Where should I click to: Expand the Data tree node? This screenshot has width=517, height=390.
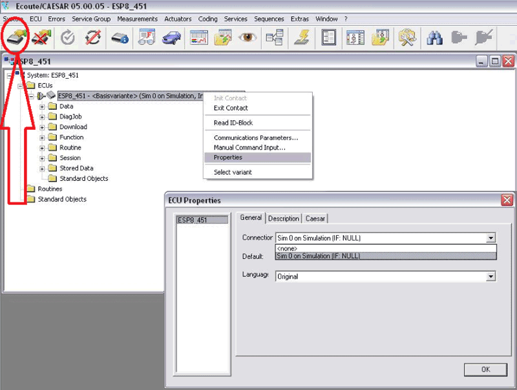(42, 107)
